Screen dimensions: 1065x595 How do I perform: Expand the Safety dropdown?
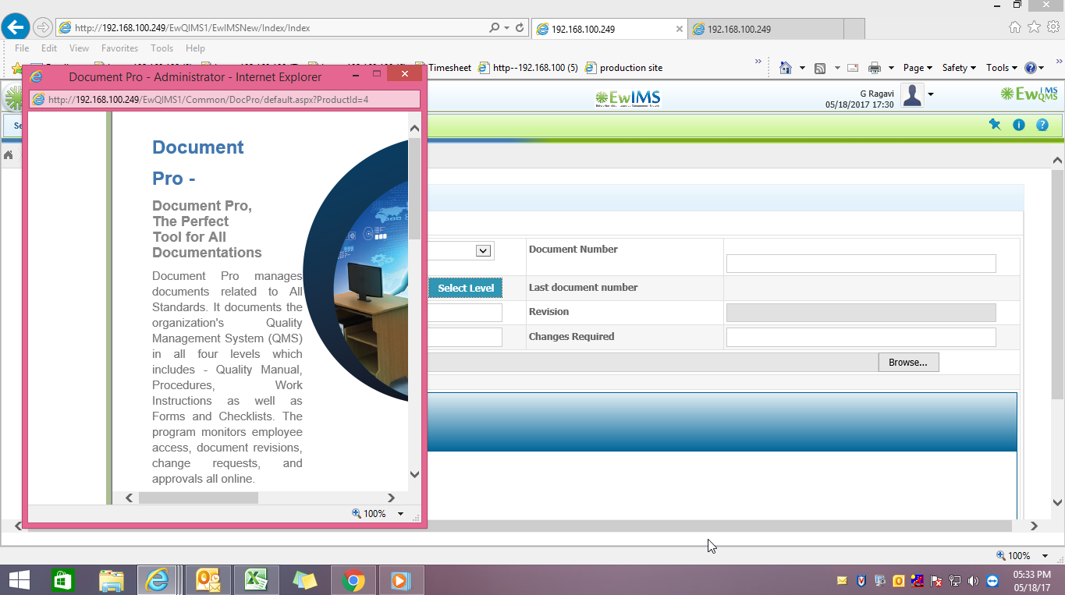[x=959, y=68]
